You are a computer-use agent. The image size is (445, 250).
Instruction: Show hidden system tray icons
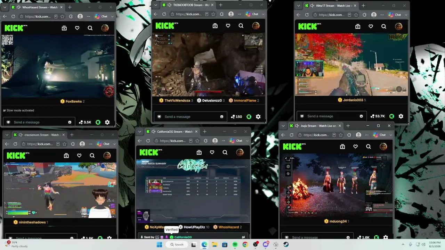[x=403, y=245]
